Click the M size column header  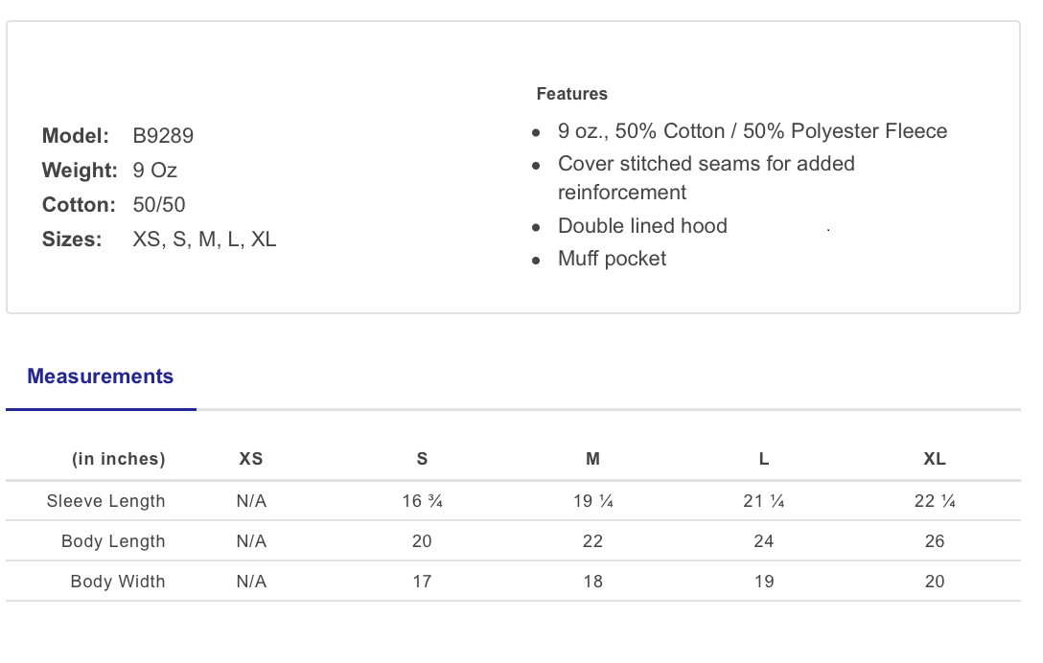tap(592, 459)
